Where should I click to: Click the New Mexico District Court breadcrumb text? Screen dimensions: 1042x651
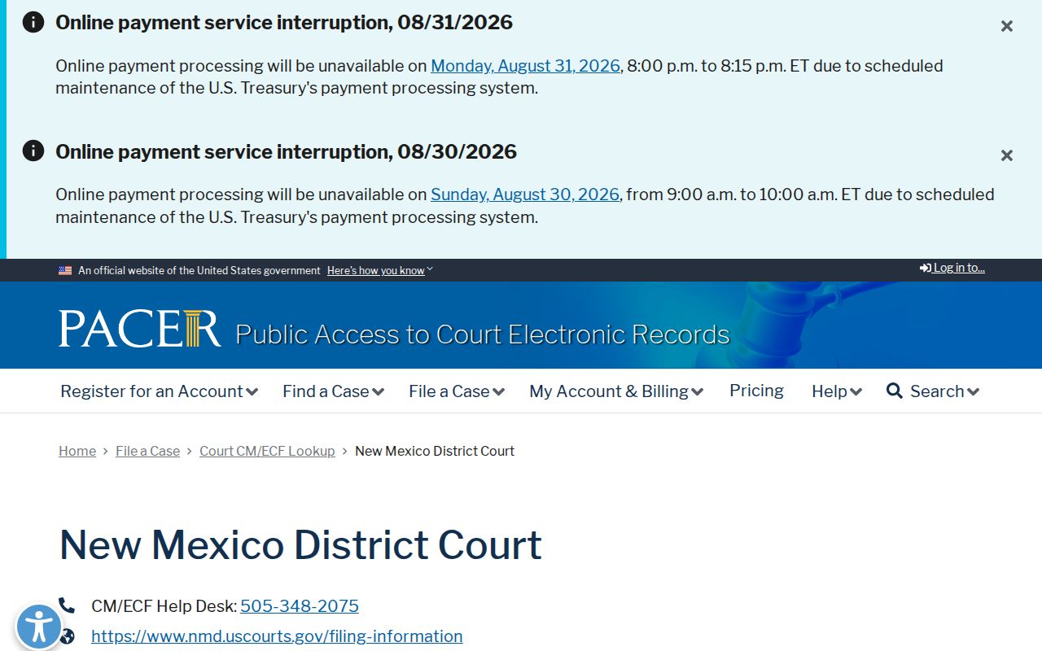click(x=435, y=451)
